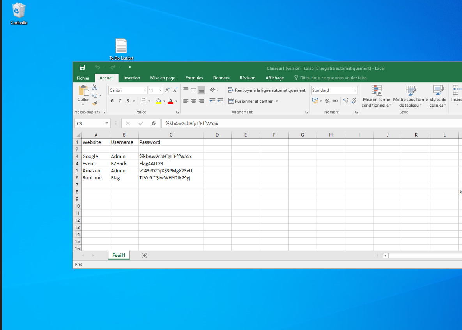Image resolution: width=462 pixels, height=330 pixels.
Task: Switch to the Affichage tab
Action: [x=274, y=78]
